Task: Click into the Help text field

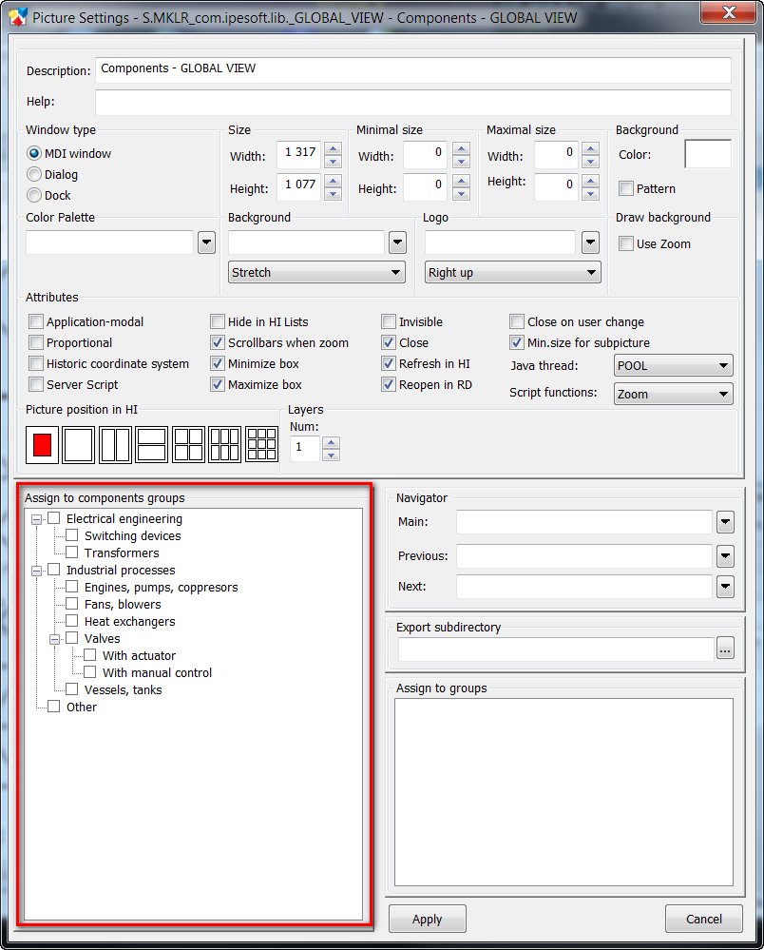Action: [x=412, y=103]
